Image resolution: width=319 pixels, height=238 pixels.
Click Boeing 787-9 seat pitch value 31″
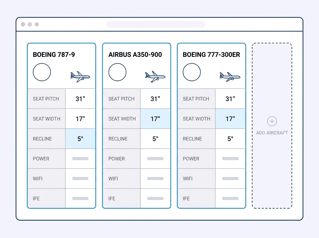pyautogui.click(x=80, y=99)
